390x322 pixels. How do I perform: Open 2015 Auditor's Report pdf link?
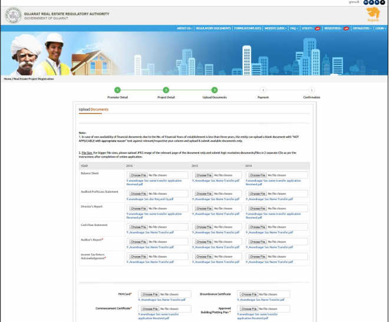click(216, 247)
